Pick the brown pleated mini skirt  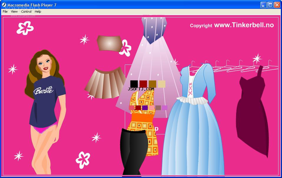tap(105, 83)
